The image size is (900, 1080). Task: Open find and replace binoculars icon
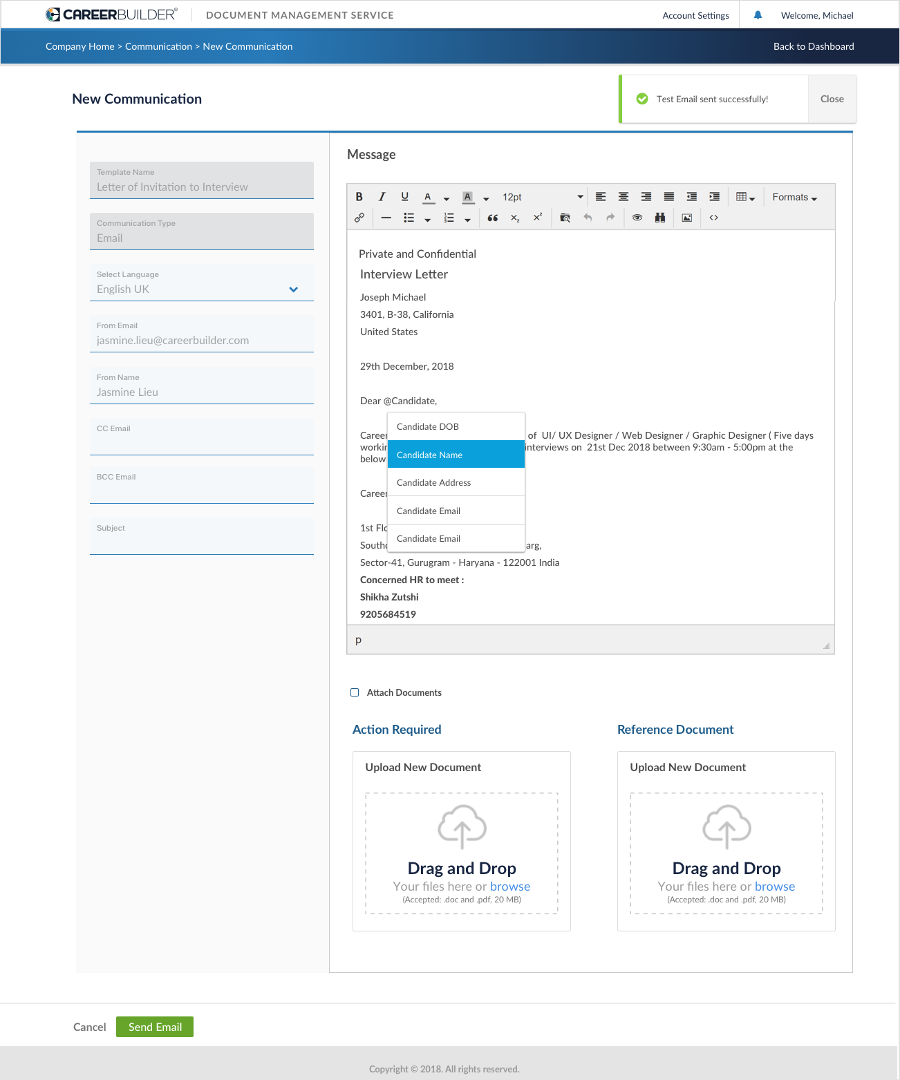pyautogui.click(x=660, y=218)
